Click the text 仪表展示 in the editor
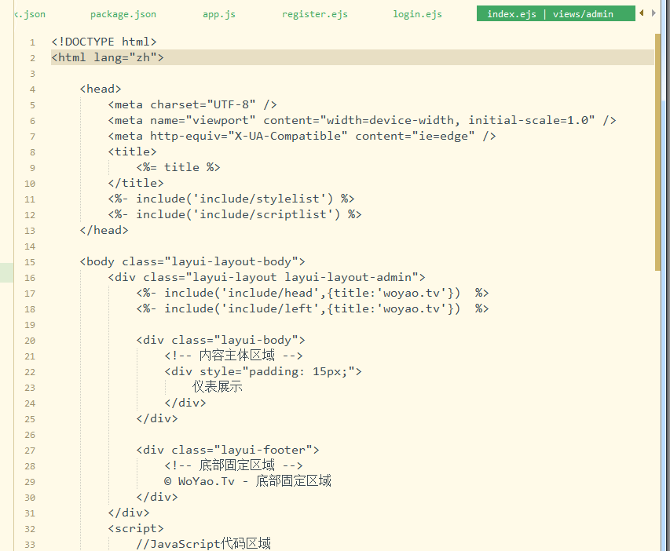Screen dimensions: 670x551 point(218,387)
